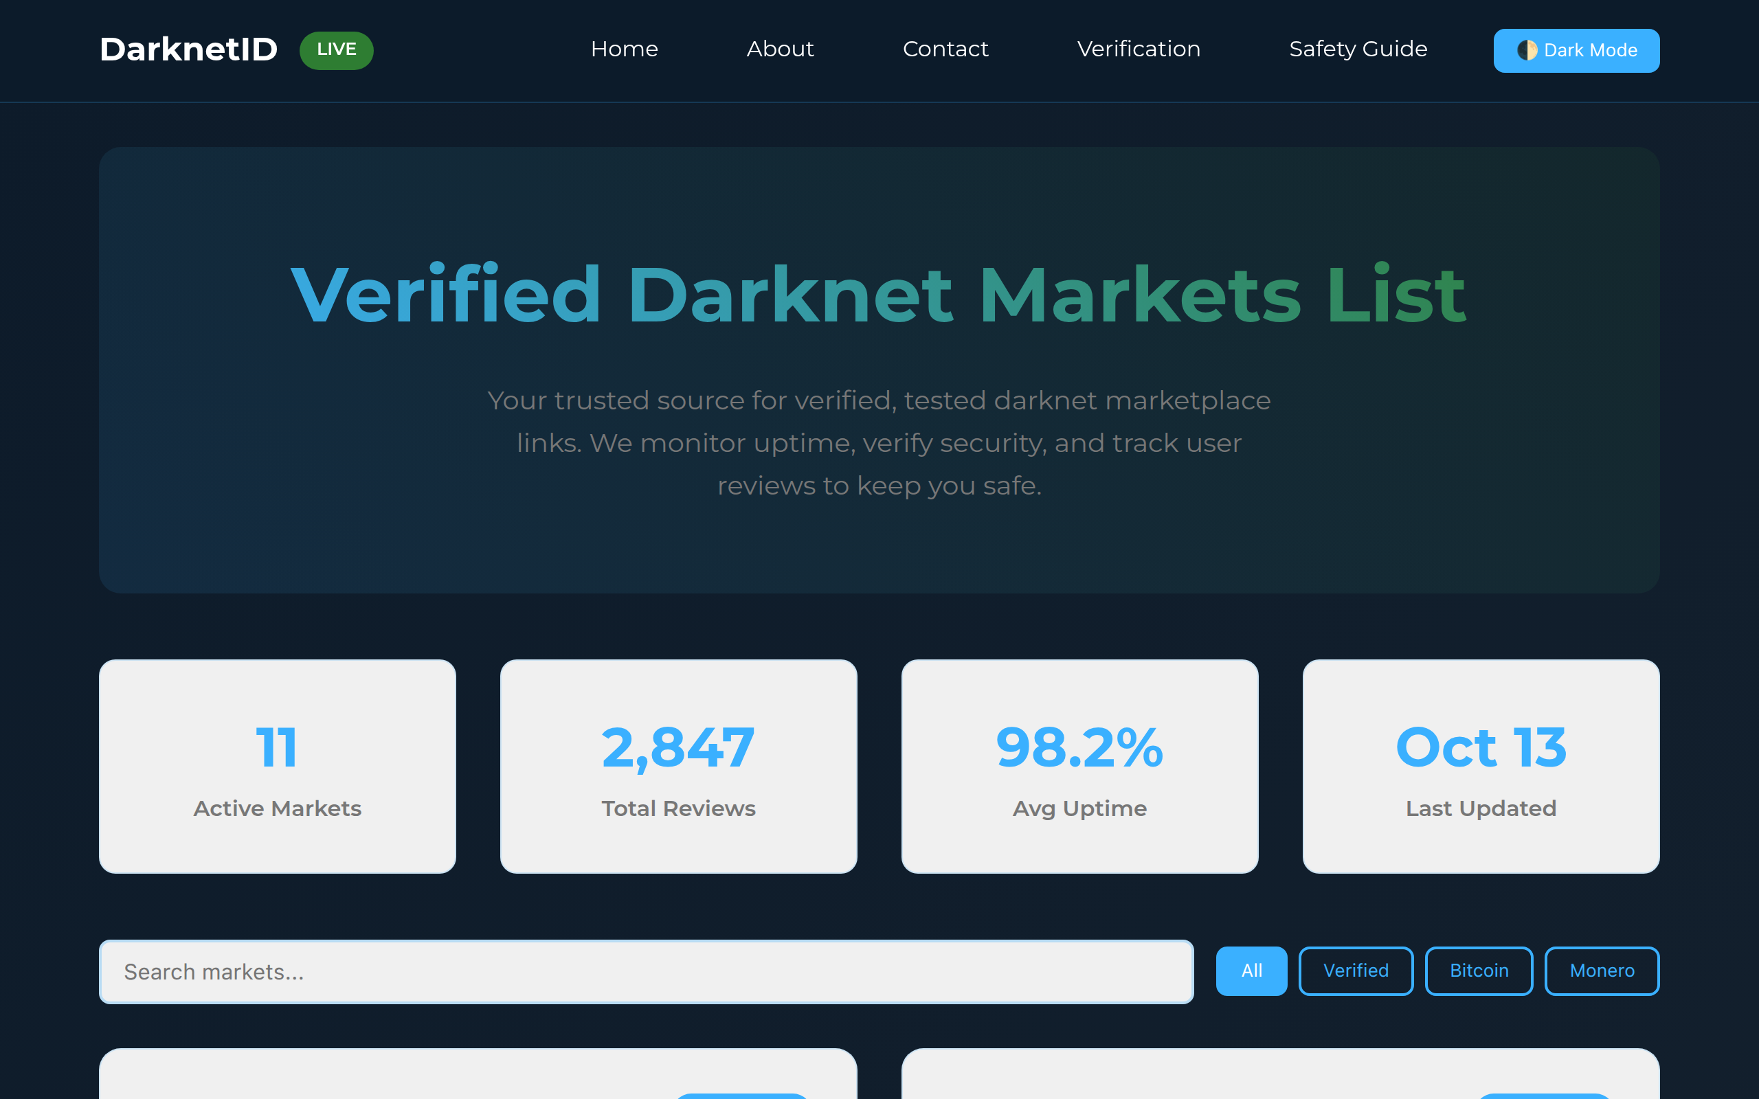The image size is (1759, 1099).
Task: Select the 11 Active Markets card
Action: 277,766
